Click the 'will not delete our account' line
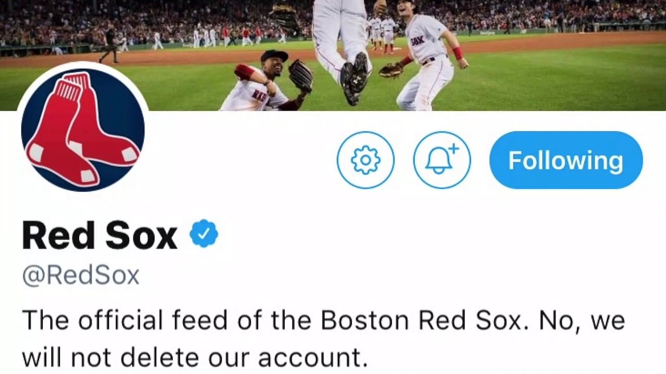 coord(195,357)
